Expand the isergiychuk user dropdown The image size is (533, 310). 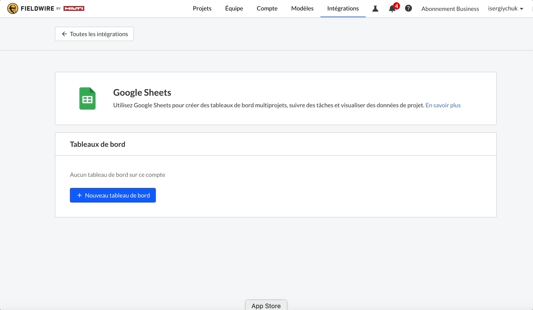pos(506,9)
